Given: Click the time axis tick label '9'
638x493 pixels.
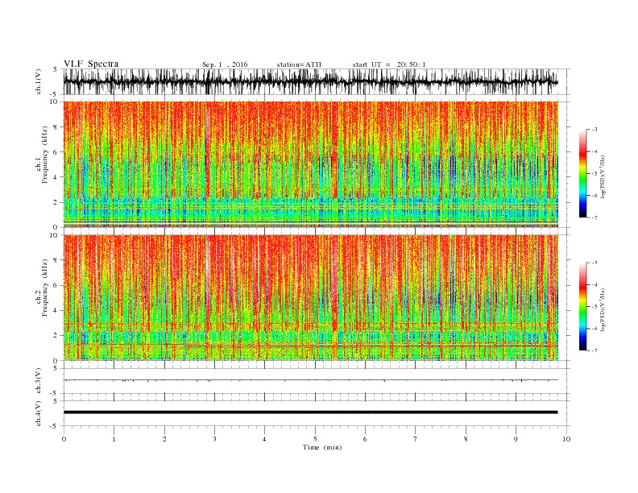Looking at the screenshot, I should (x=516, y=439).
